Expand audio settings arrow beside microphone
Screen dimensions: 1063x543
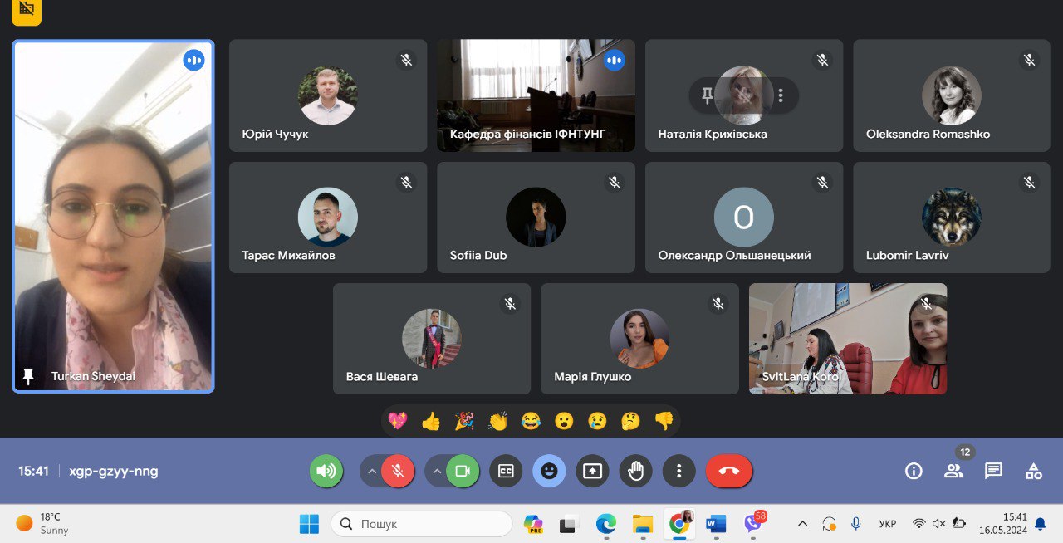coord(372,471)
